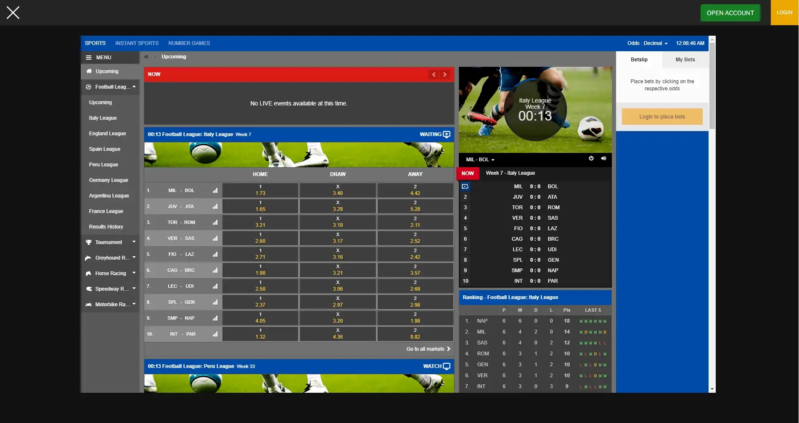Screen dimensions: 799x423
Task: Switch to the My Bets tab
Action: 685,60
